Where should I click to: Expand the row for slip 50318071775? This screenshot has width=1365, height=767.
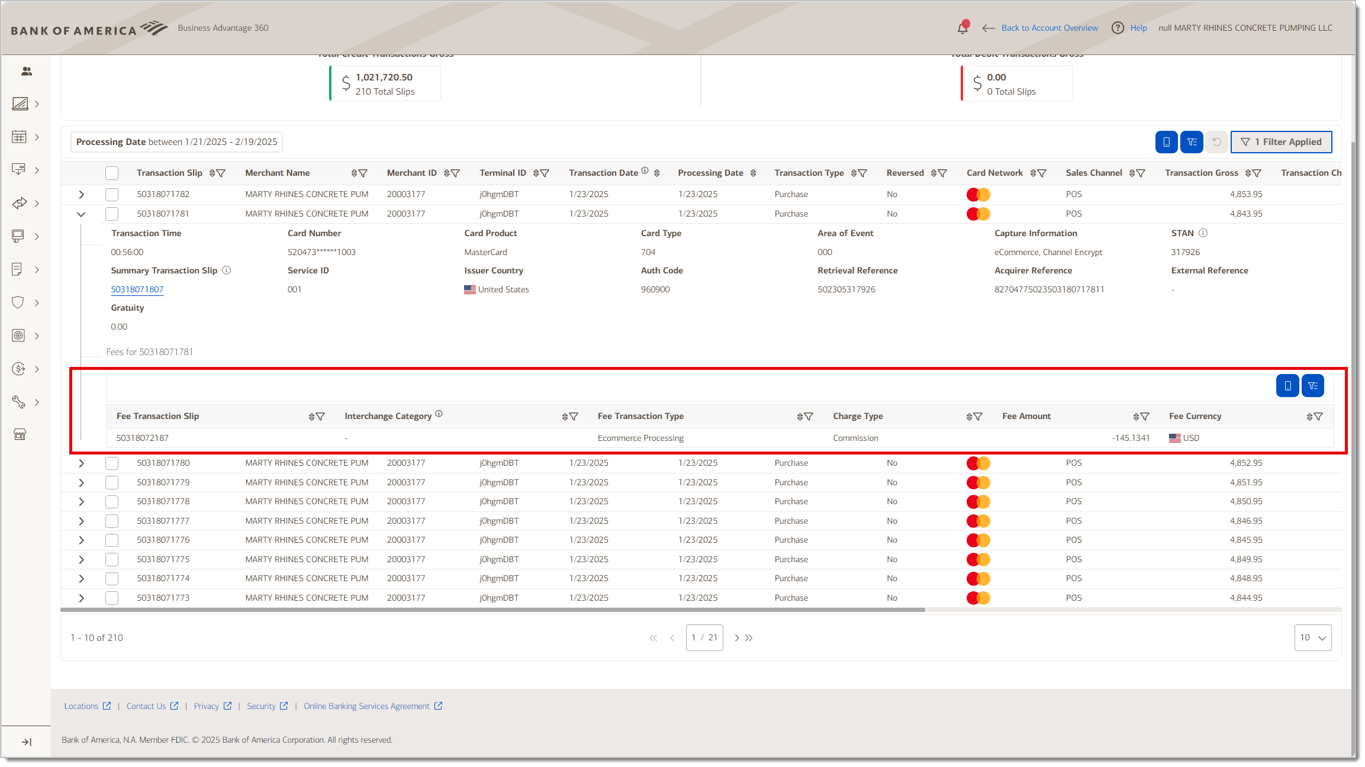coord(81,559)
